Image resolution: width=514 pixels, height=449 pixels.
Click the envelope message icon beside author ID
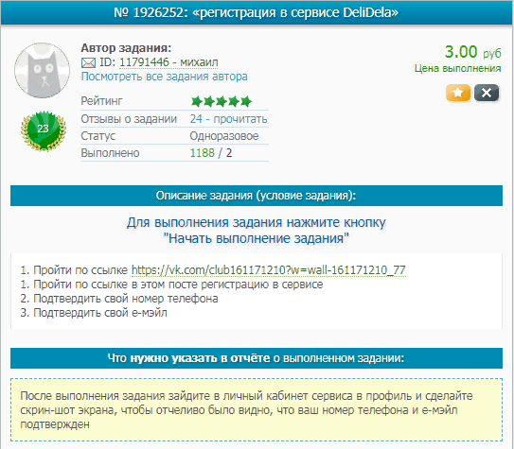[88, 62]
